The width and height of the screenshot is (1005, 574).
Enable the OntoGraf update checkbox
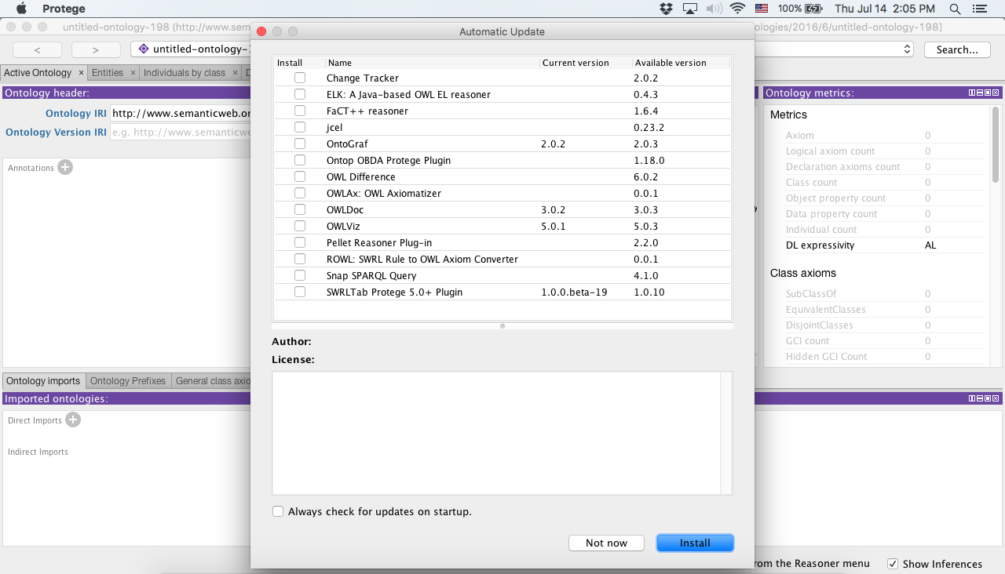coord(300,143)
